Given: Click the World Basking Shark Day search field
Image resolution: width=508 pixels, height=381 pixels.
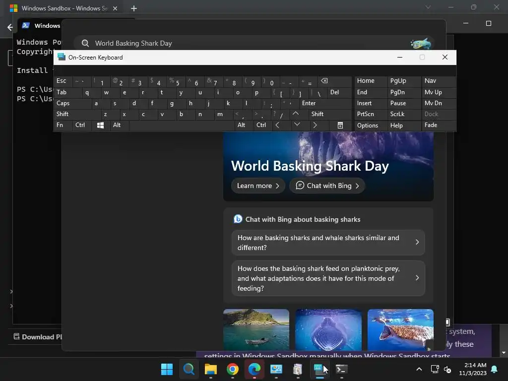Looking at the screenshot, I should 254,43.
